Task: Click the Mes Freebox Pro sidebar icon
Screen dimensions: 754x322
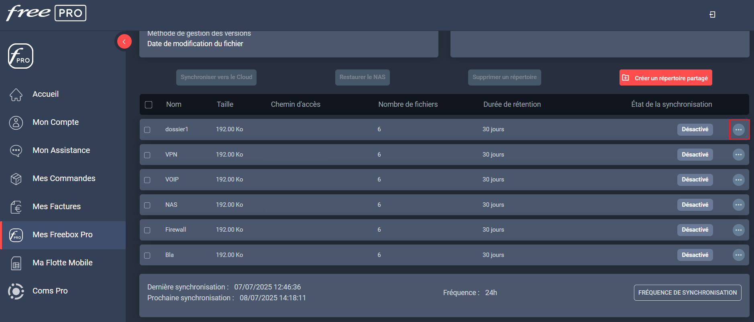Action: 16,235
